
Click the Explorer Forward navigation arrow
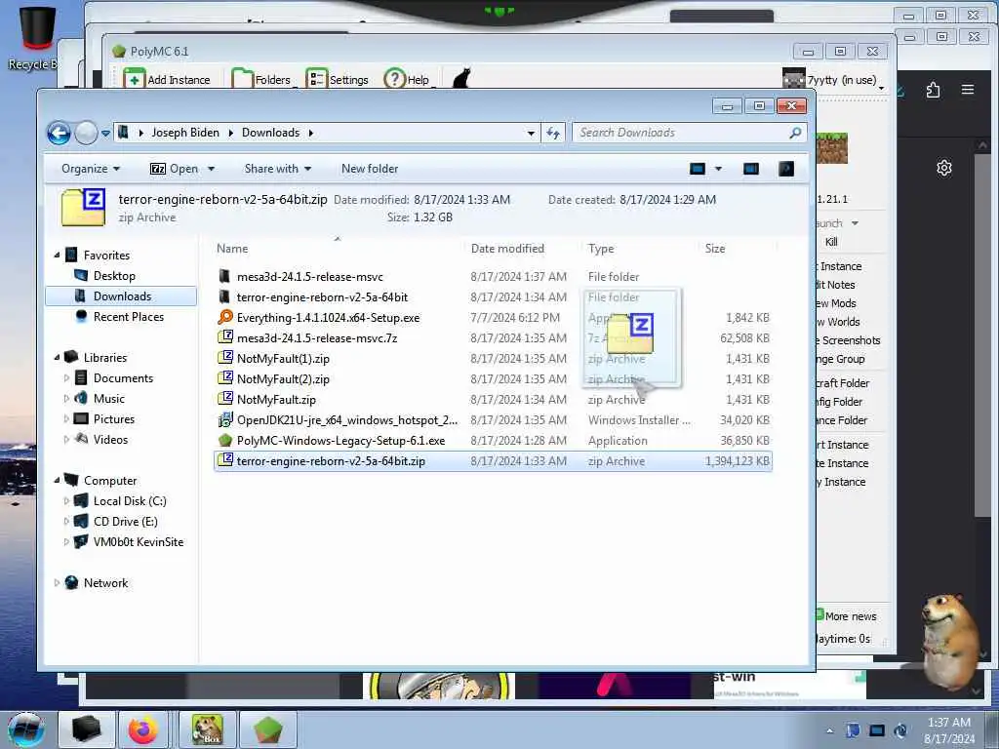(86, 133)
